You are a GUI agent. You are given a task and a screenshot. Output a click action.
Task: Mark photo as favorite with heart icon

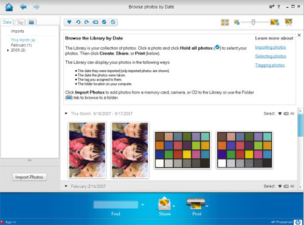point(69,22)
